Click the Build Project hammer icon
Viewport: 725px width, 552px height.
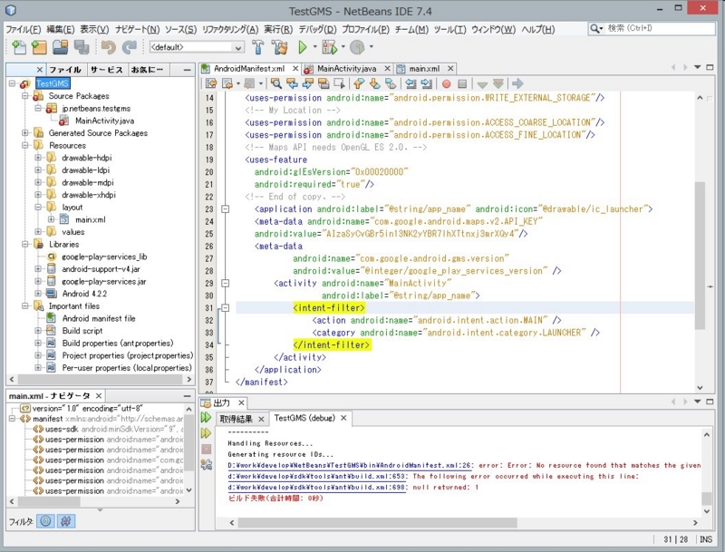258,47
